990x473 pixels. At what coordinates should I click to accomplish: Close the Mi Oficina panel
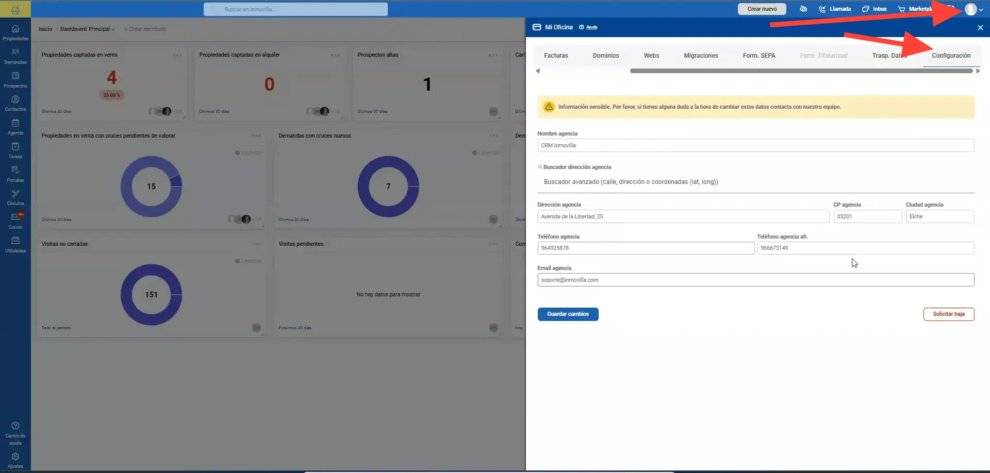pos(980,27)
